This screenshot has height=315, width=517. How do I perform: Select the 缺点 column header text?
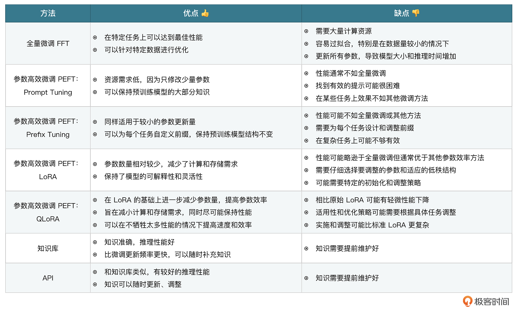click(x=401, y=13)
